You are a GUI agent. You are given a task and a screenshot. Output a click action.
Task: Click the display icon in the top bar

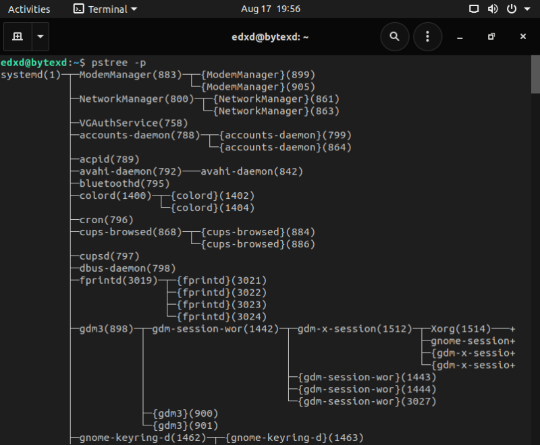coord(474,9)
